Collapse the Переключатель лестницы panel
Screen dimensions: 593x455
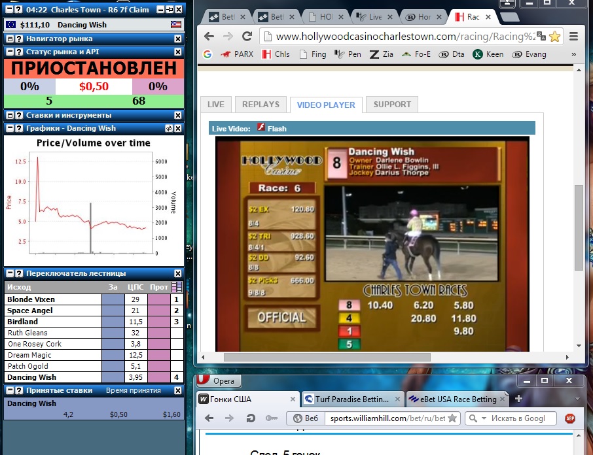[10, 273]
